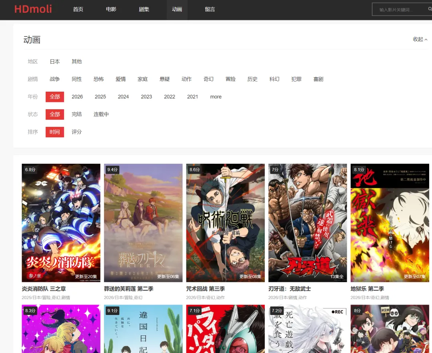Click title link 地狱乐 第二季

click(367, 289)
